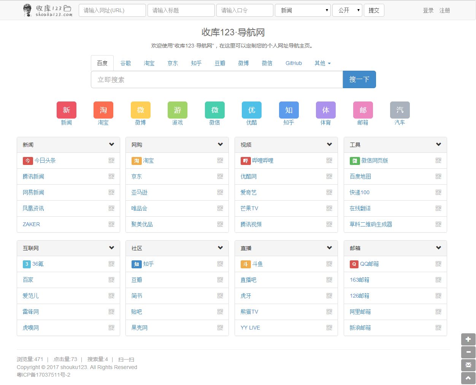The height and width of the screenshot is (385, 476).
Task: Open the gray 汽车 shortcut tile
Action: [400, 110]
